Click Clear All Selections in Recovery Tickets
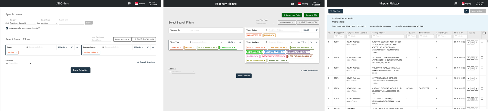The image size is (488, 111). point(309,71)
